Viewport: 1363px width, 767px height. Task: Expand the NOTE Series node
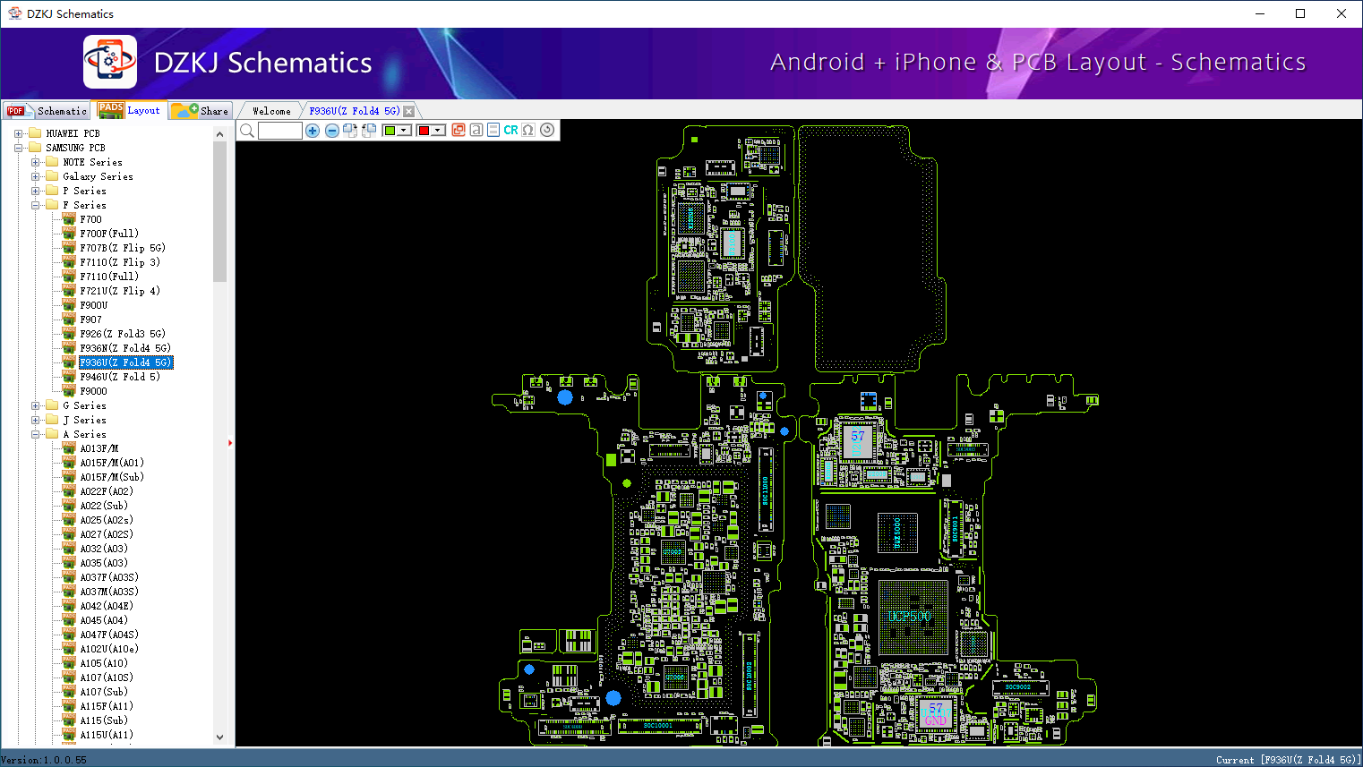tap(35, 162)
